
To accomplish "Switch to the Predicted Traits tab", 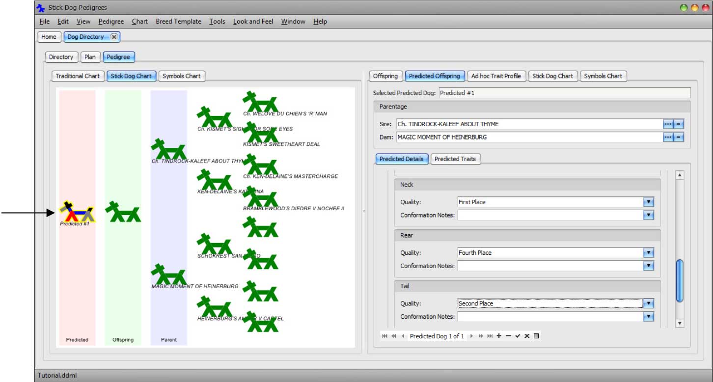I will [456, 159].
